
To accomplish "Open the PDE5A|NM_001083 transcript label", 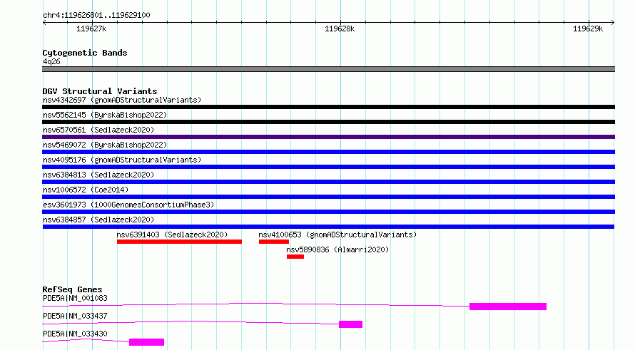I will point(75,298).
